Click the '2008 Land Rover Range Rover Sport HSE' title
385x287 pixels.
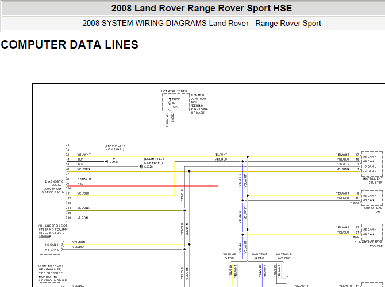201,9
